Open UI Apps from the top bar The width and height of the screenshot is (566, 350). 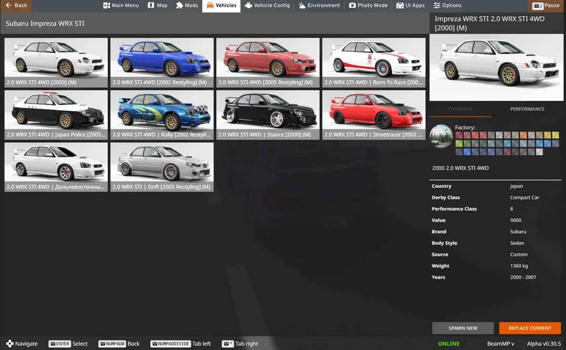[x=400, y=5]
